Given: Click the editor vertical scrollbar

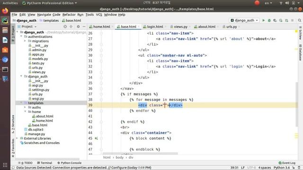Looking at the screenshot, I should (297, 104).
